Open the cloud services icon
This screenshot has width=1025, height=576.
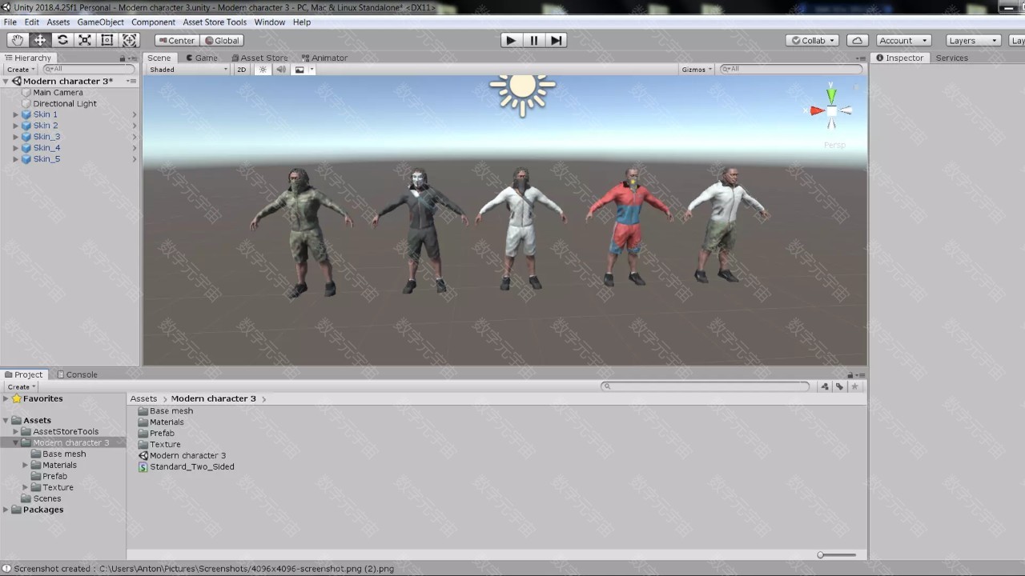pos(857,40)
